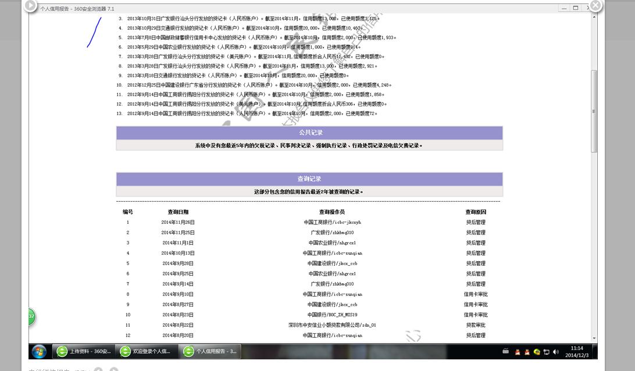The height and width of the screenshot is (371, 635).
Task: Switch to the 欢迎登录个人信... taskbar item
Action: click(x=147, y=351)
